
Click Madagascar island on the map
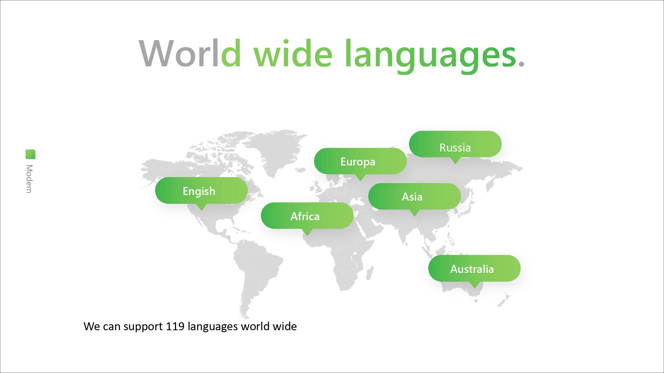tap(370, 274)
